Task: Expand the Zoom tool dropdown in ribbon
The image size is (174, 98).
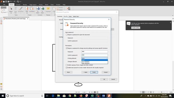Action: [x=7, y=12]
